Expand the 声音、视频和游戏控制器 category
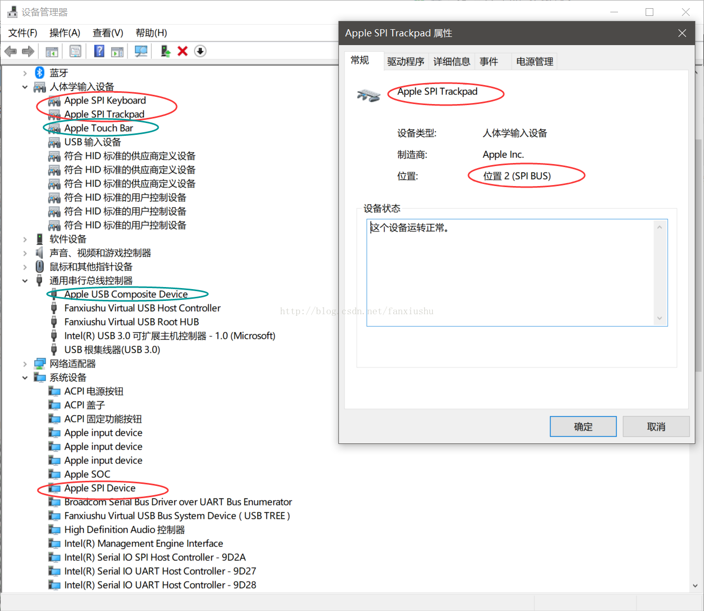This screenshot has width=704, height=611. click(25, 253)
